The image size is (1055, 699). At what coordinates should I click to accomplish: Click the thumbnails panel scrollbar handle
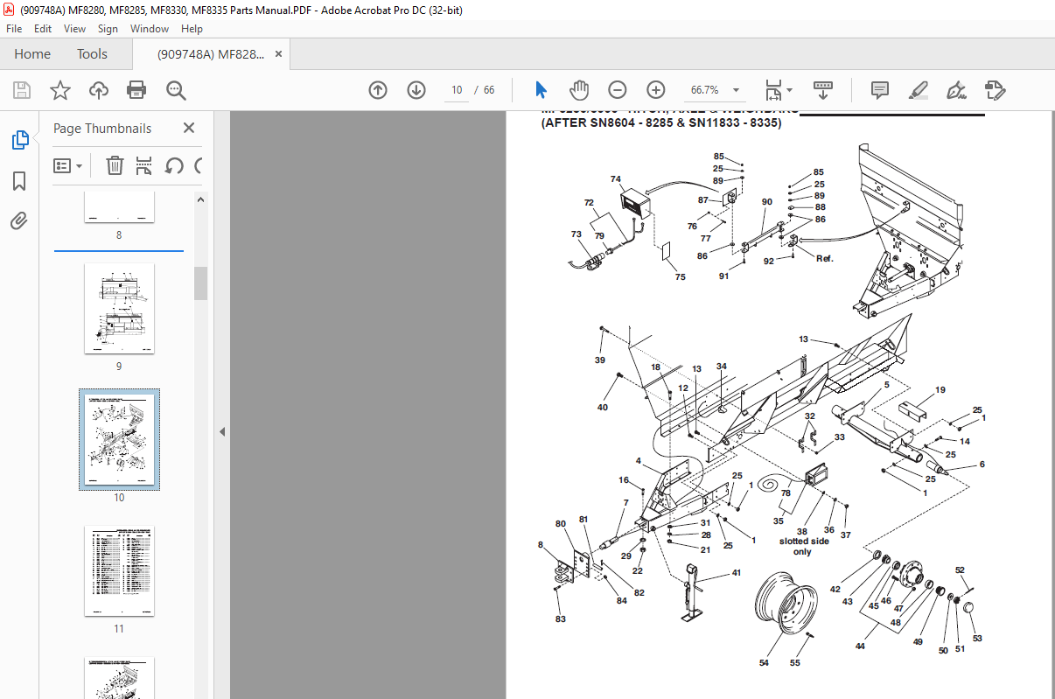[x=200, y=283]
